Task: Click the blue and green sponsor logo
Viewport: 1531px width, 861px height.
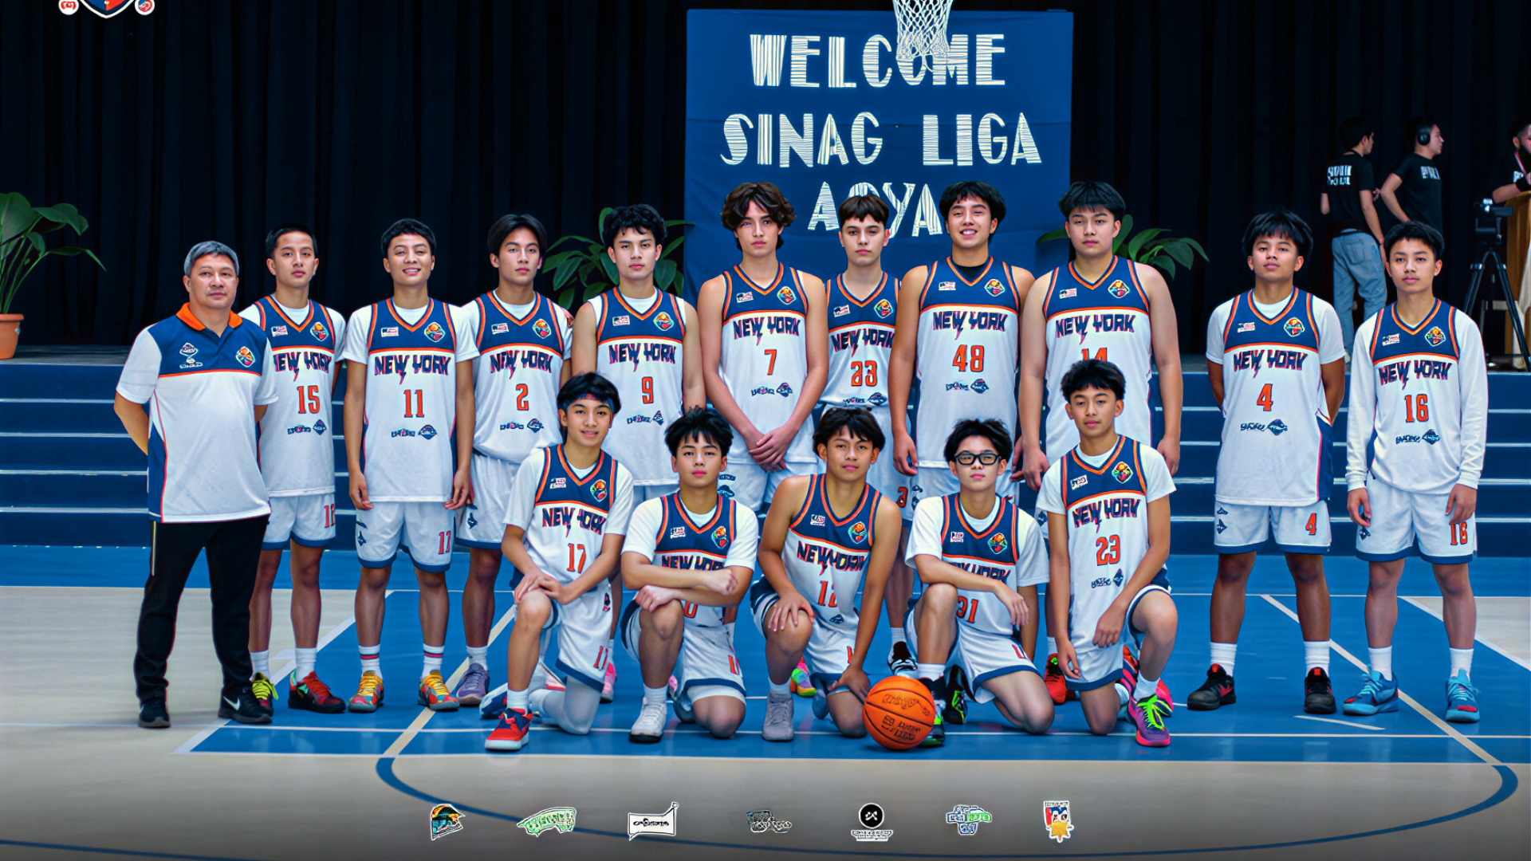Action: pyautogui.click(x=968, y=820)
